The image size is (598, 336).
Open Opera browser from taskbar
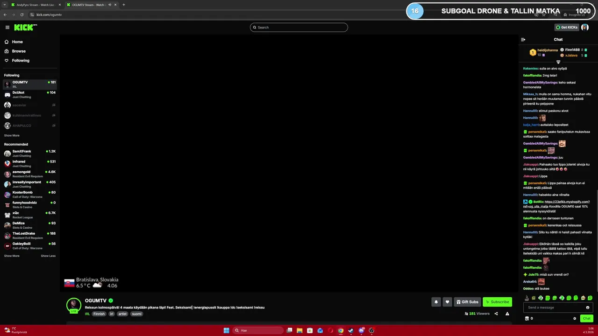[x=330, y=330]
